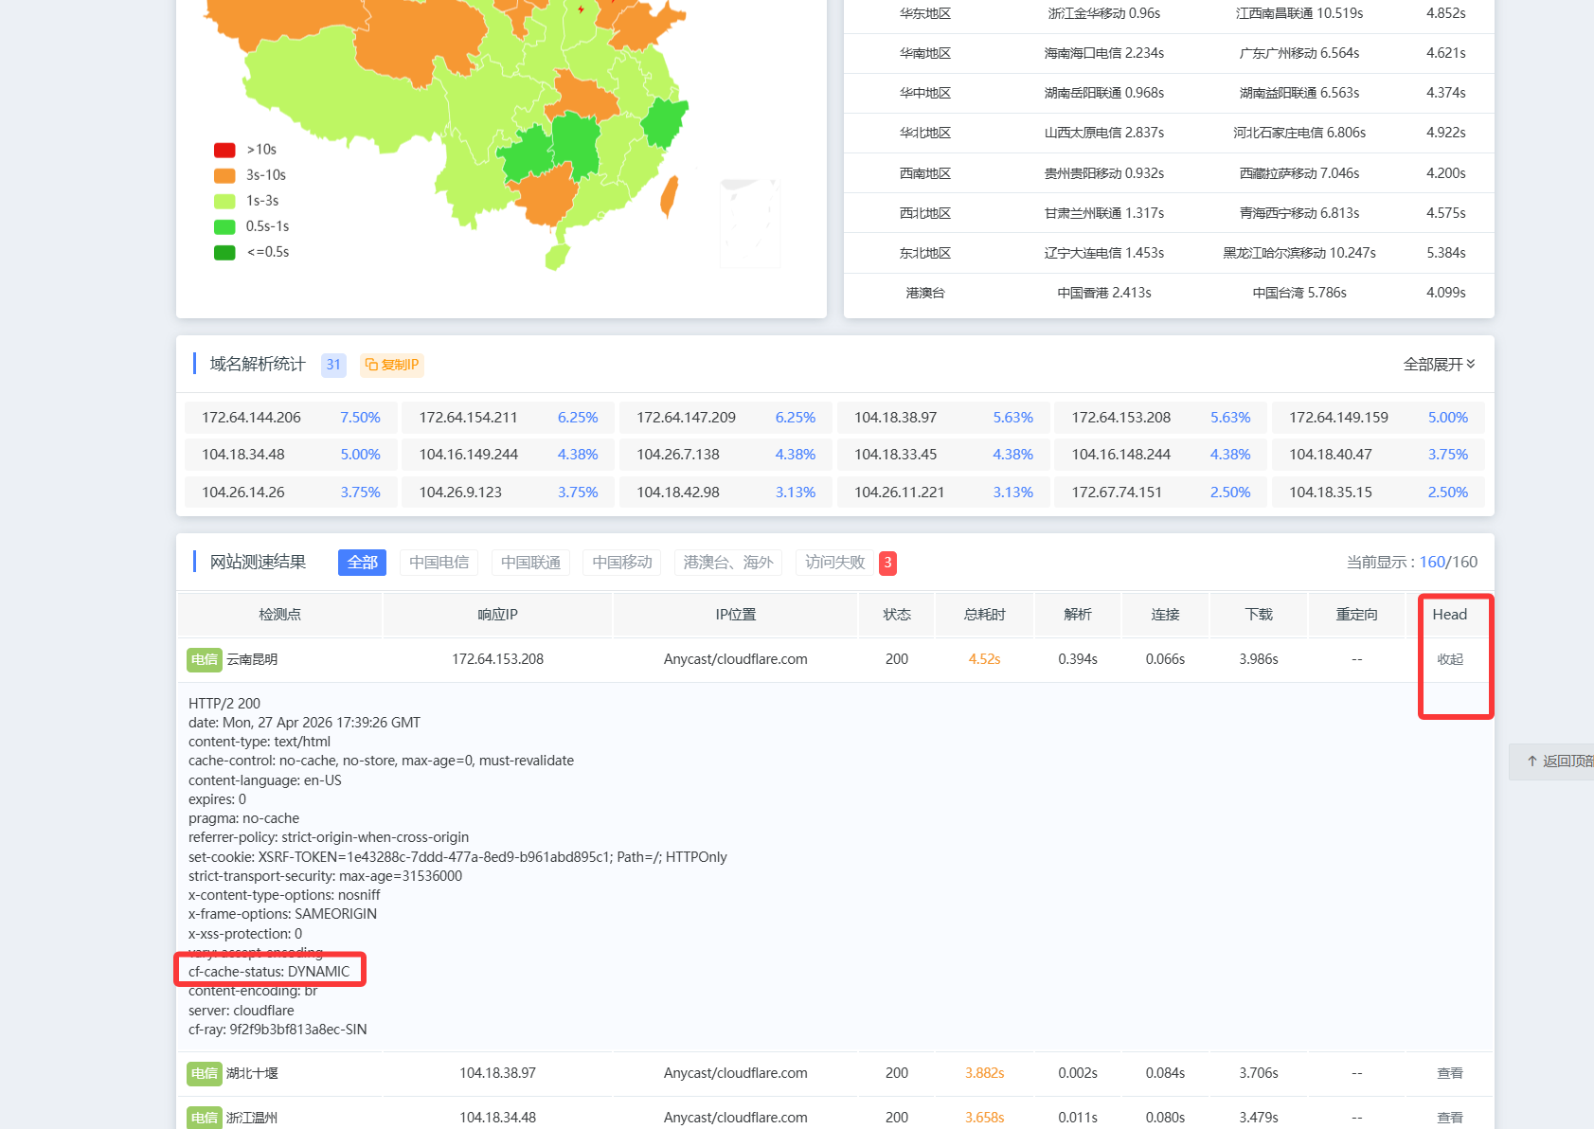Switch to the 中国联通 filter tab
The image size is (1594, 1129).
click(x=530, y=563)
